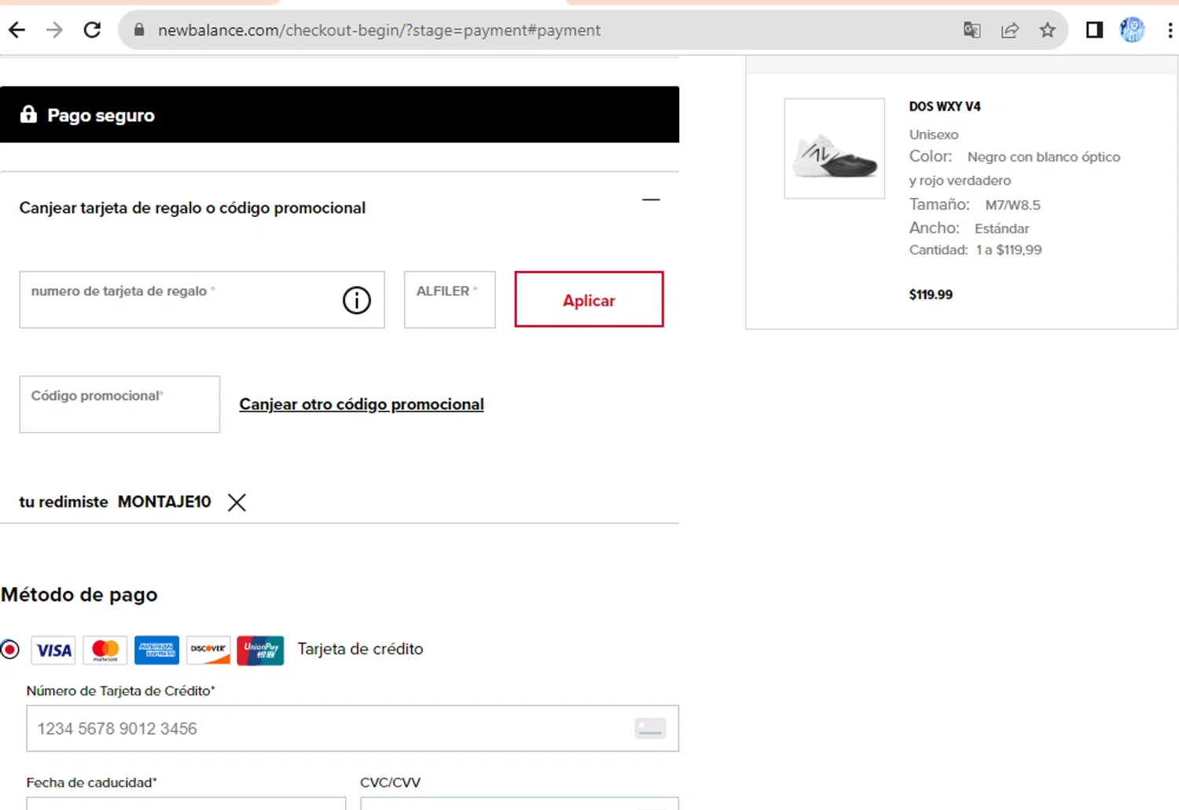This screenshot has width=1179, height=810.
Task: Show gift card number info tooltip
Action: pos(357,300)
